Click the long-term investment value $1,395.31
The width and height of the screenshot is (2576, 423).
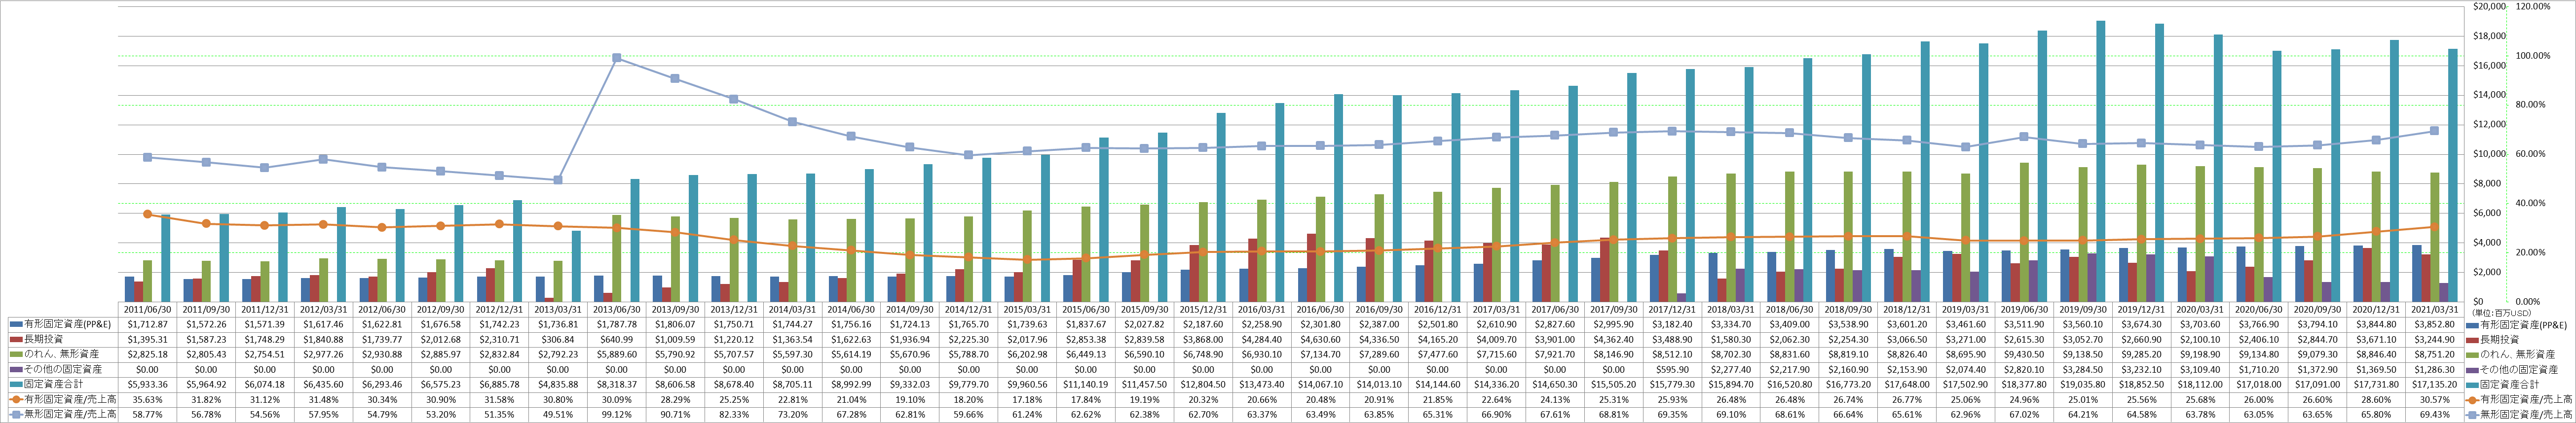[148, 340]
